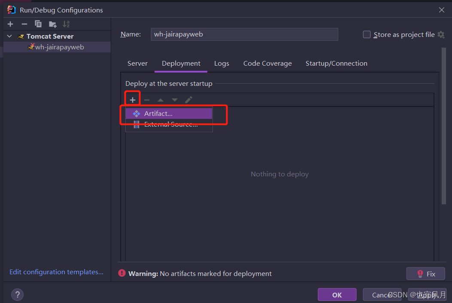Open the Logs tab
The height and width of the screenshot is (303, 452).
pyautogui.click(x=221, y=64)
